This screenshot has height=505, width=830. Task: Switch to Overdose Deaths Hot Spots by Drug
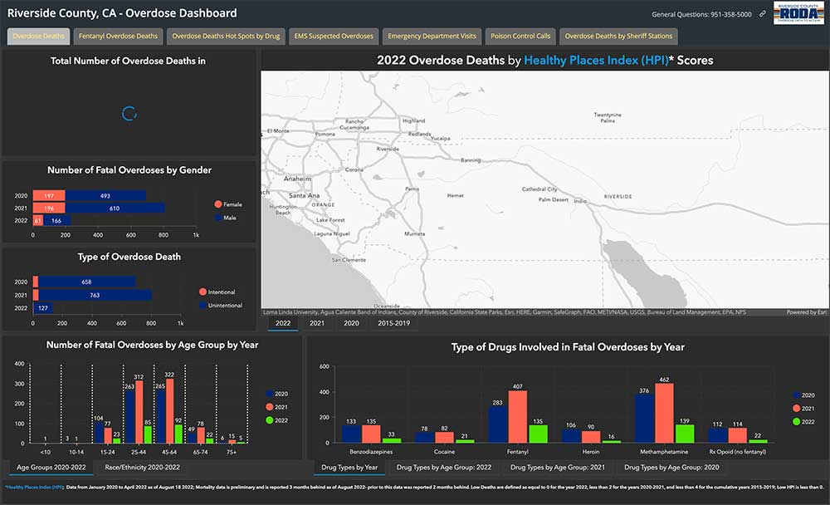coord(227,37)
